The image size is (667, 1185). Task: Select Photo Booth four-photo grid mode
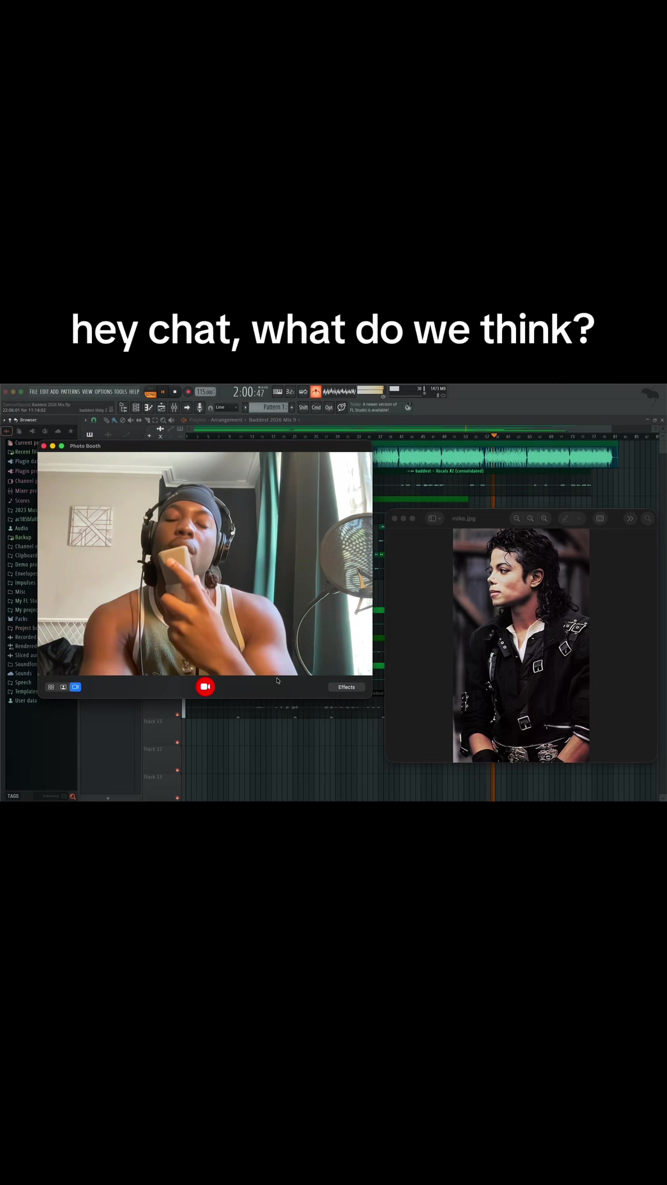pyautogui.click(x=51, y=687)
